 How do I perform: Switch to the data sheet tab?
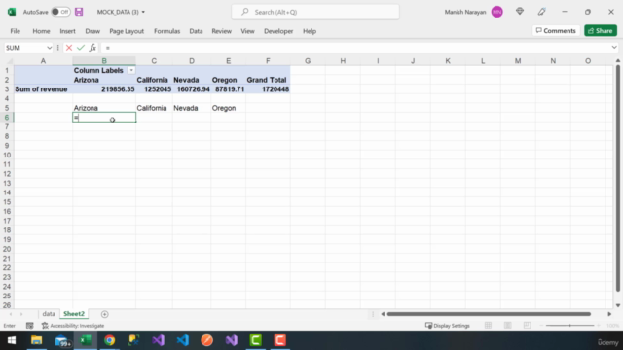[x=49, y=314]
